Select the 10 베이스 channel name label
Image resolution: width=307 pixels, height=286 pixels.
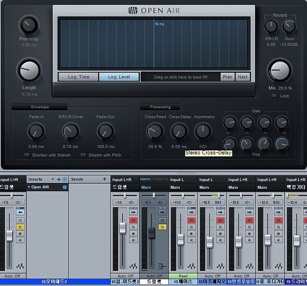183,282
